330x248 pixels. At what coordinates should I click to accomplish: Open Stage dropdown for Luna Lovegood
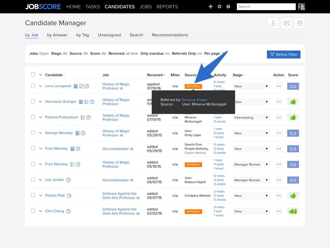[251, 86]
